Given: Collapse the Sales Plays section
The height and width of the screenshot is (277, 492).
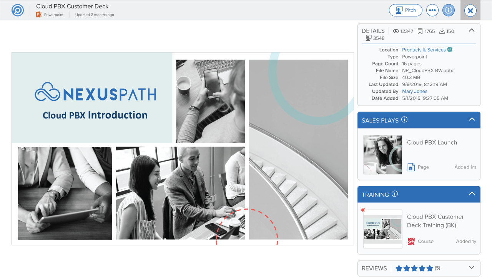Looking at the screenshot, I should (472, 120).
